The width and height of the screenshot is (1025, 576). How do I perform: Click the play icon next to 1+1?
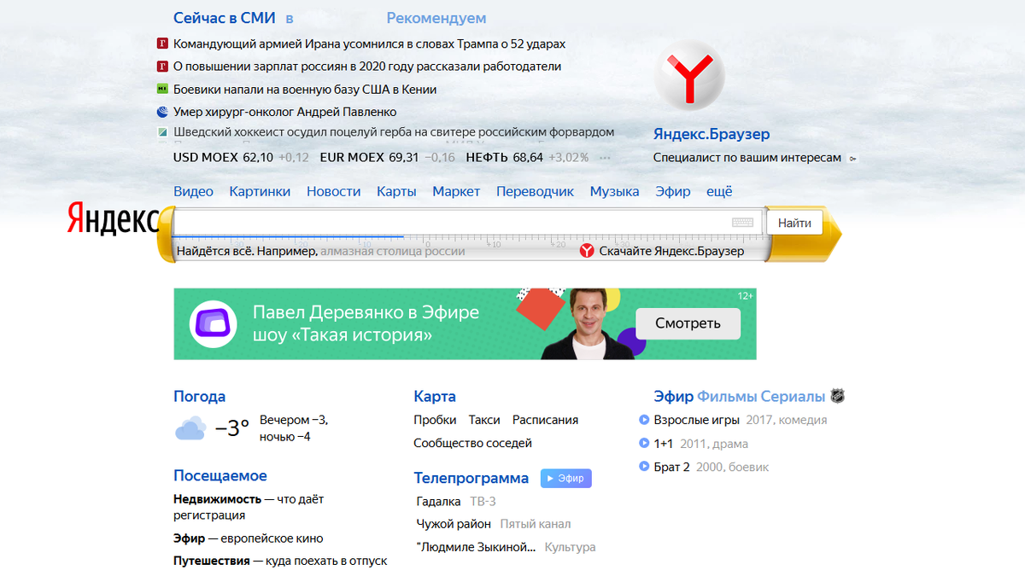pos(644,444)
